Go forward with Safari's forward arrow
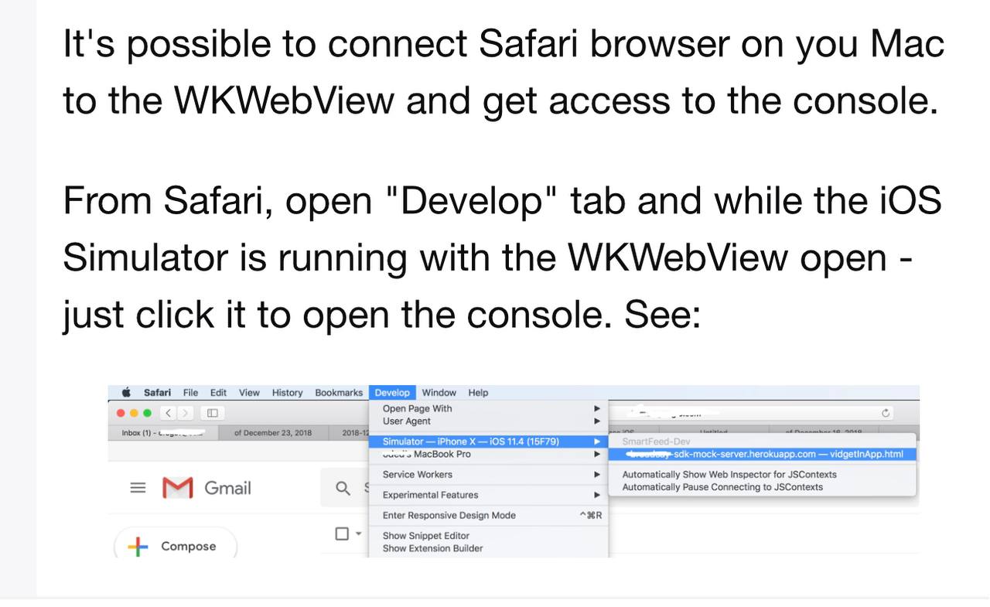 tap(185, 413)
